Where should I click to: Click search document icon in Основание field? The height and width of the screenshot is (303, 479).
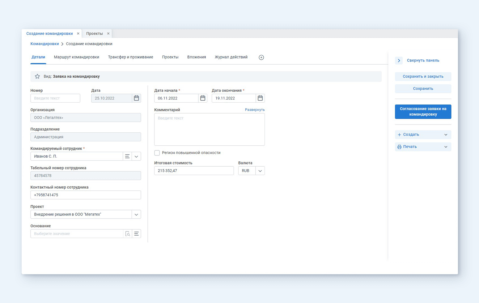pos(128,234)
